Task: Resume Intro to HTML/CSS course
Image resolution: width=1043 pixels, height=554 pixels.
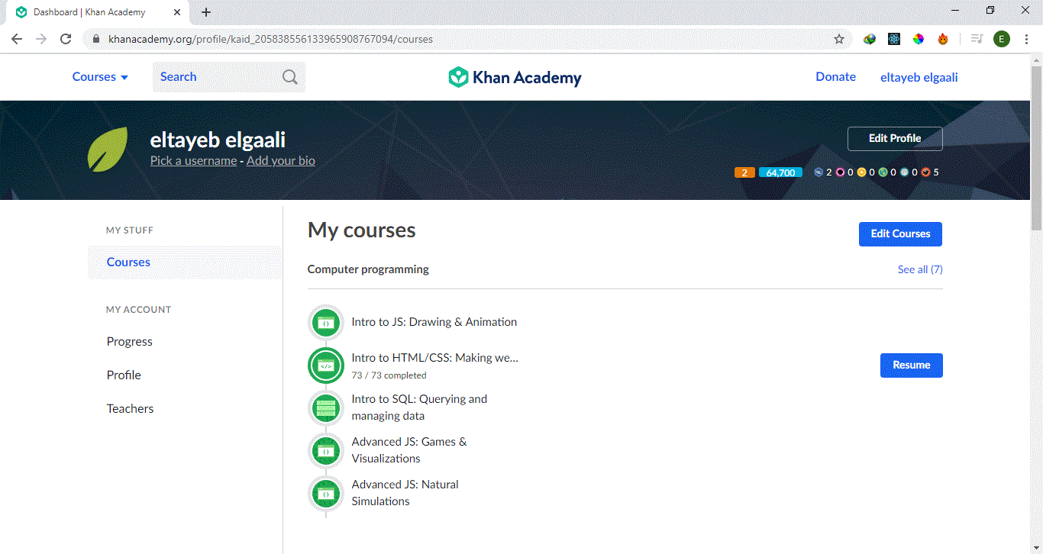Action: pos(912,366)
